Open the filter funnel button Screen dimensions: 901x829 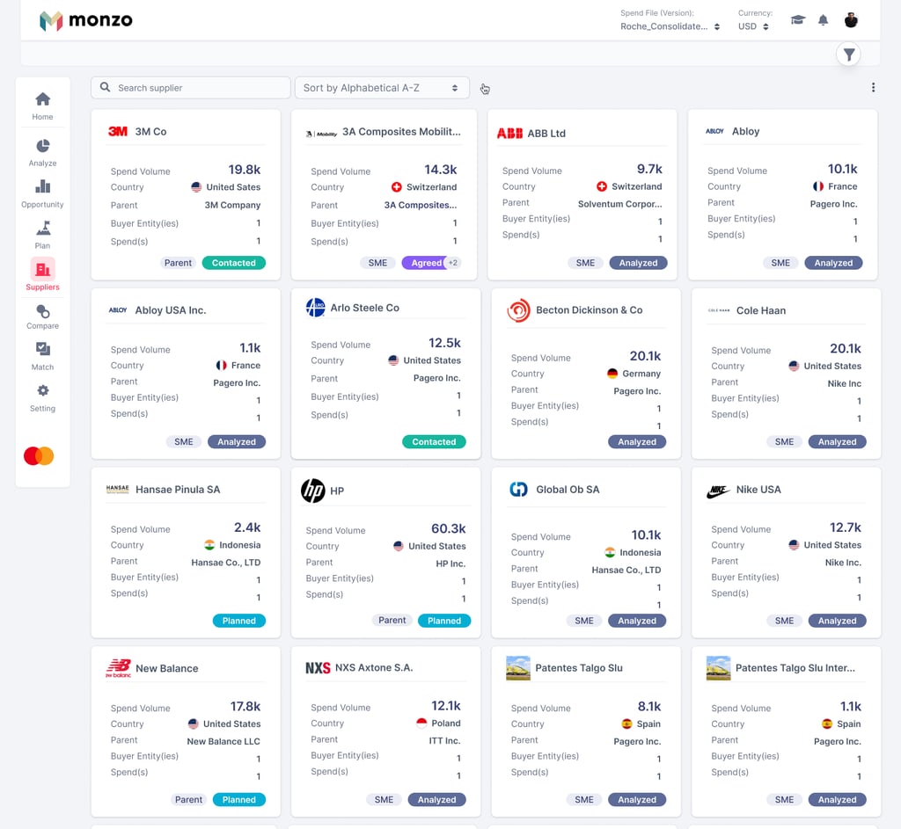pyautogui.click(x=849, y=55)
